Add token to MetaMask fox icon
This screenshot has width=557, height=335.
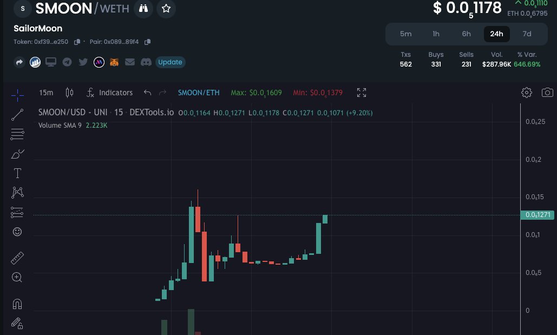114,62
